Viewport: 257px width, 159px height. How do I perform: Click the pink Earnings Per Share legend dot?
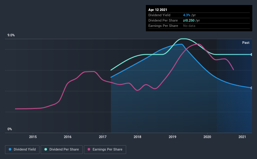point(89,149)
